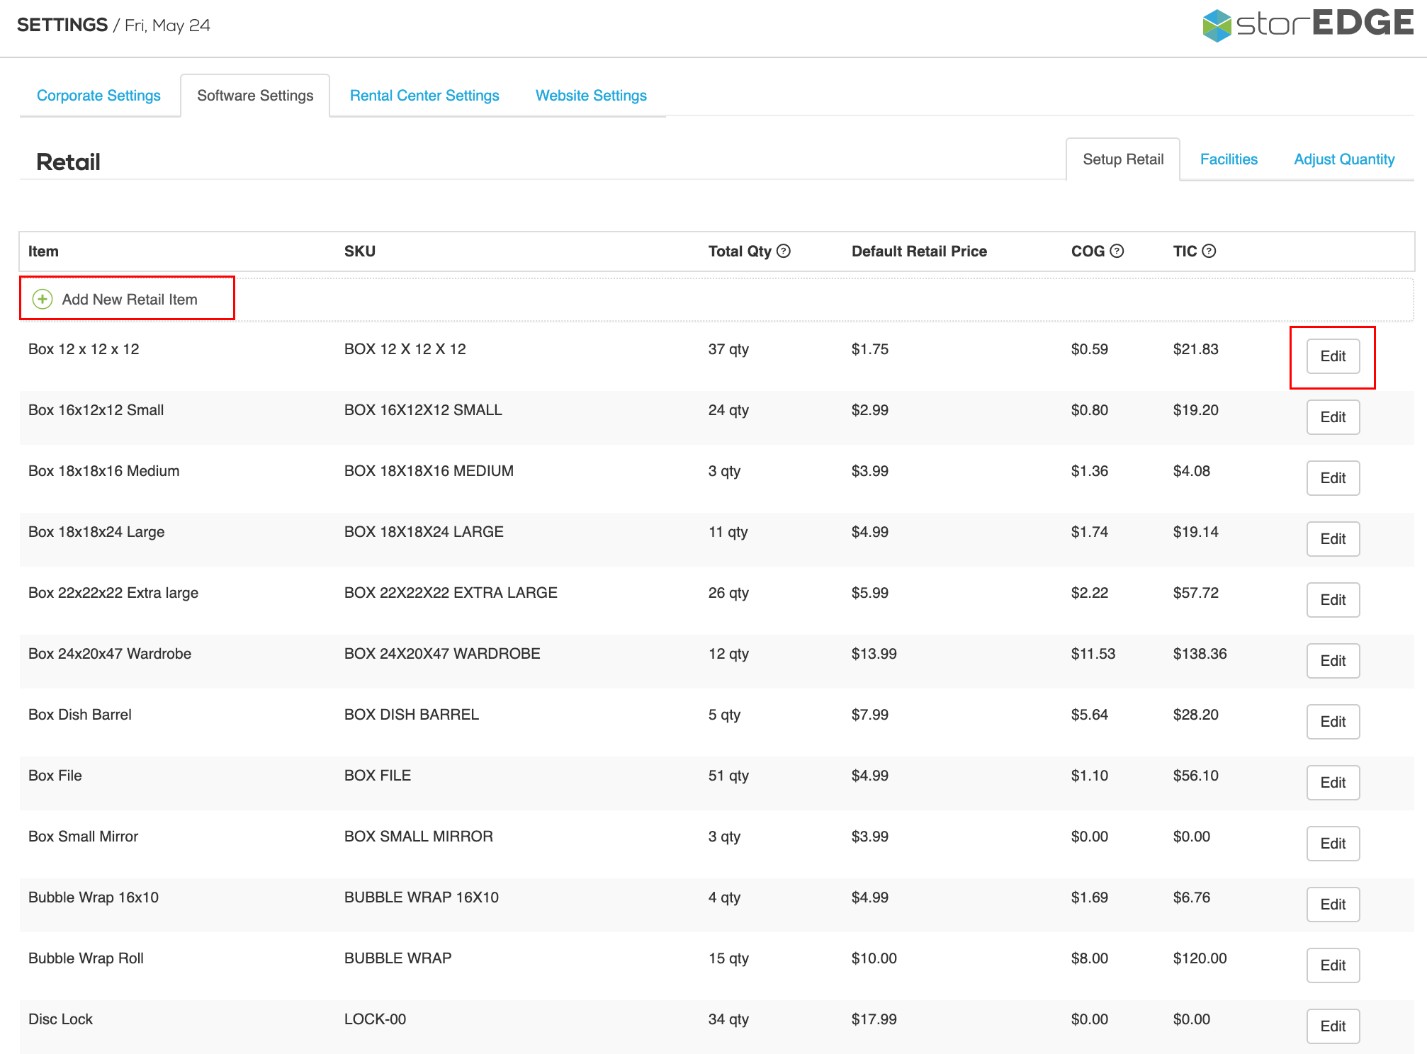Click the SKU column header
This screenshot has width=1427, height=1054.
coord(360,251)
